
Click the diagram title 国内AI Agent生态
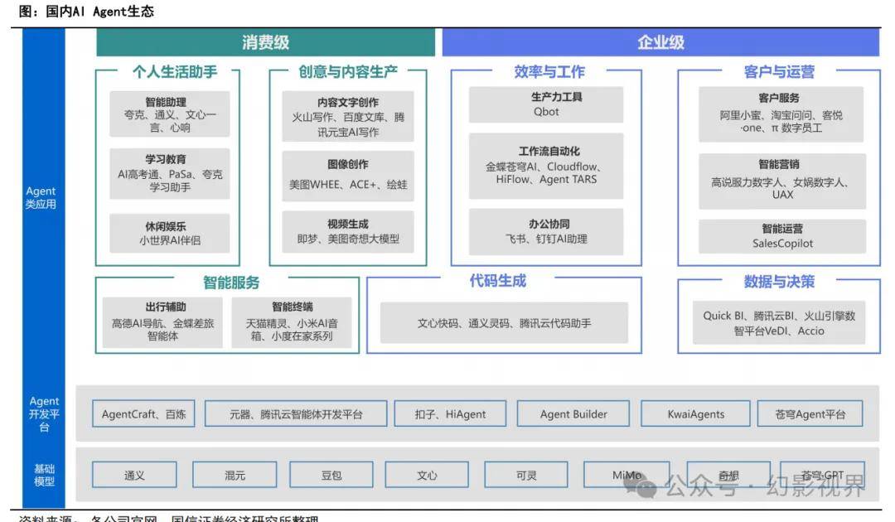point(100,11)
